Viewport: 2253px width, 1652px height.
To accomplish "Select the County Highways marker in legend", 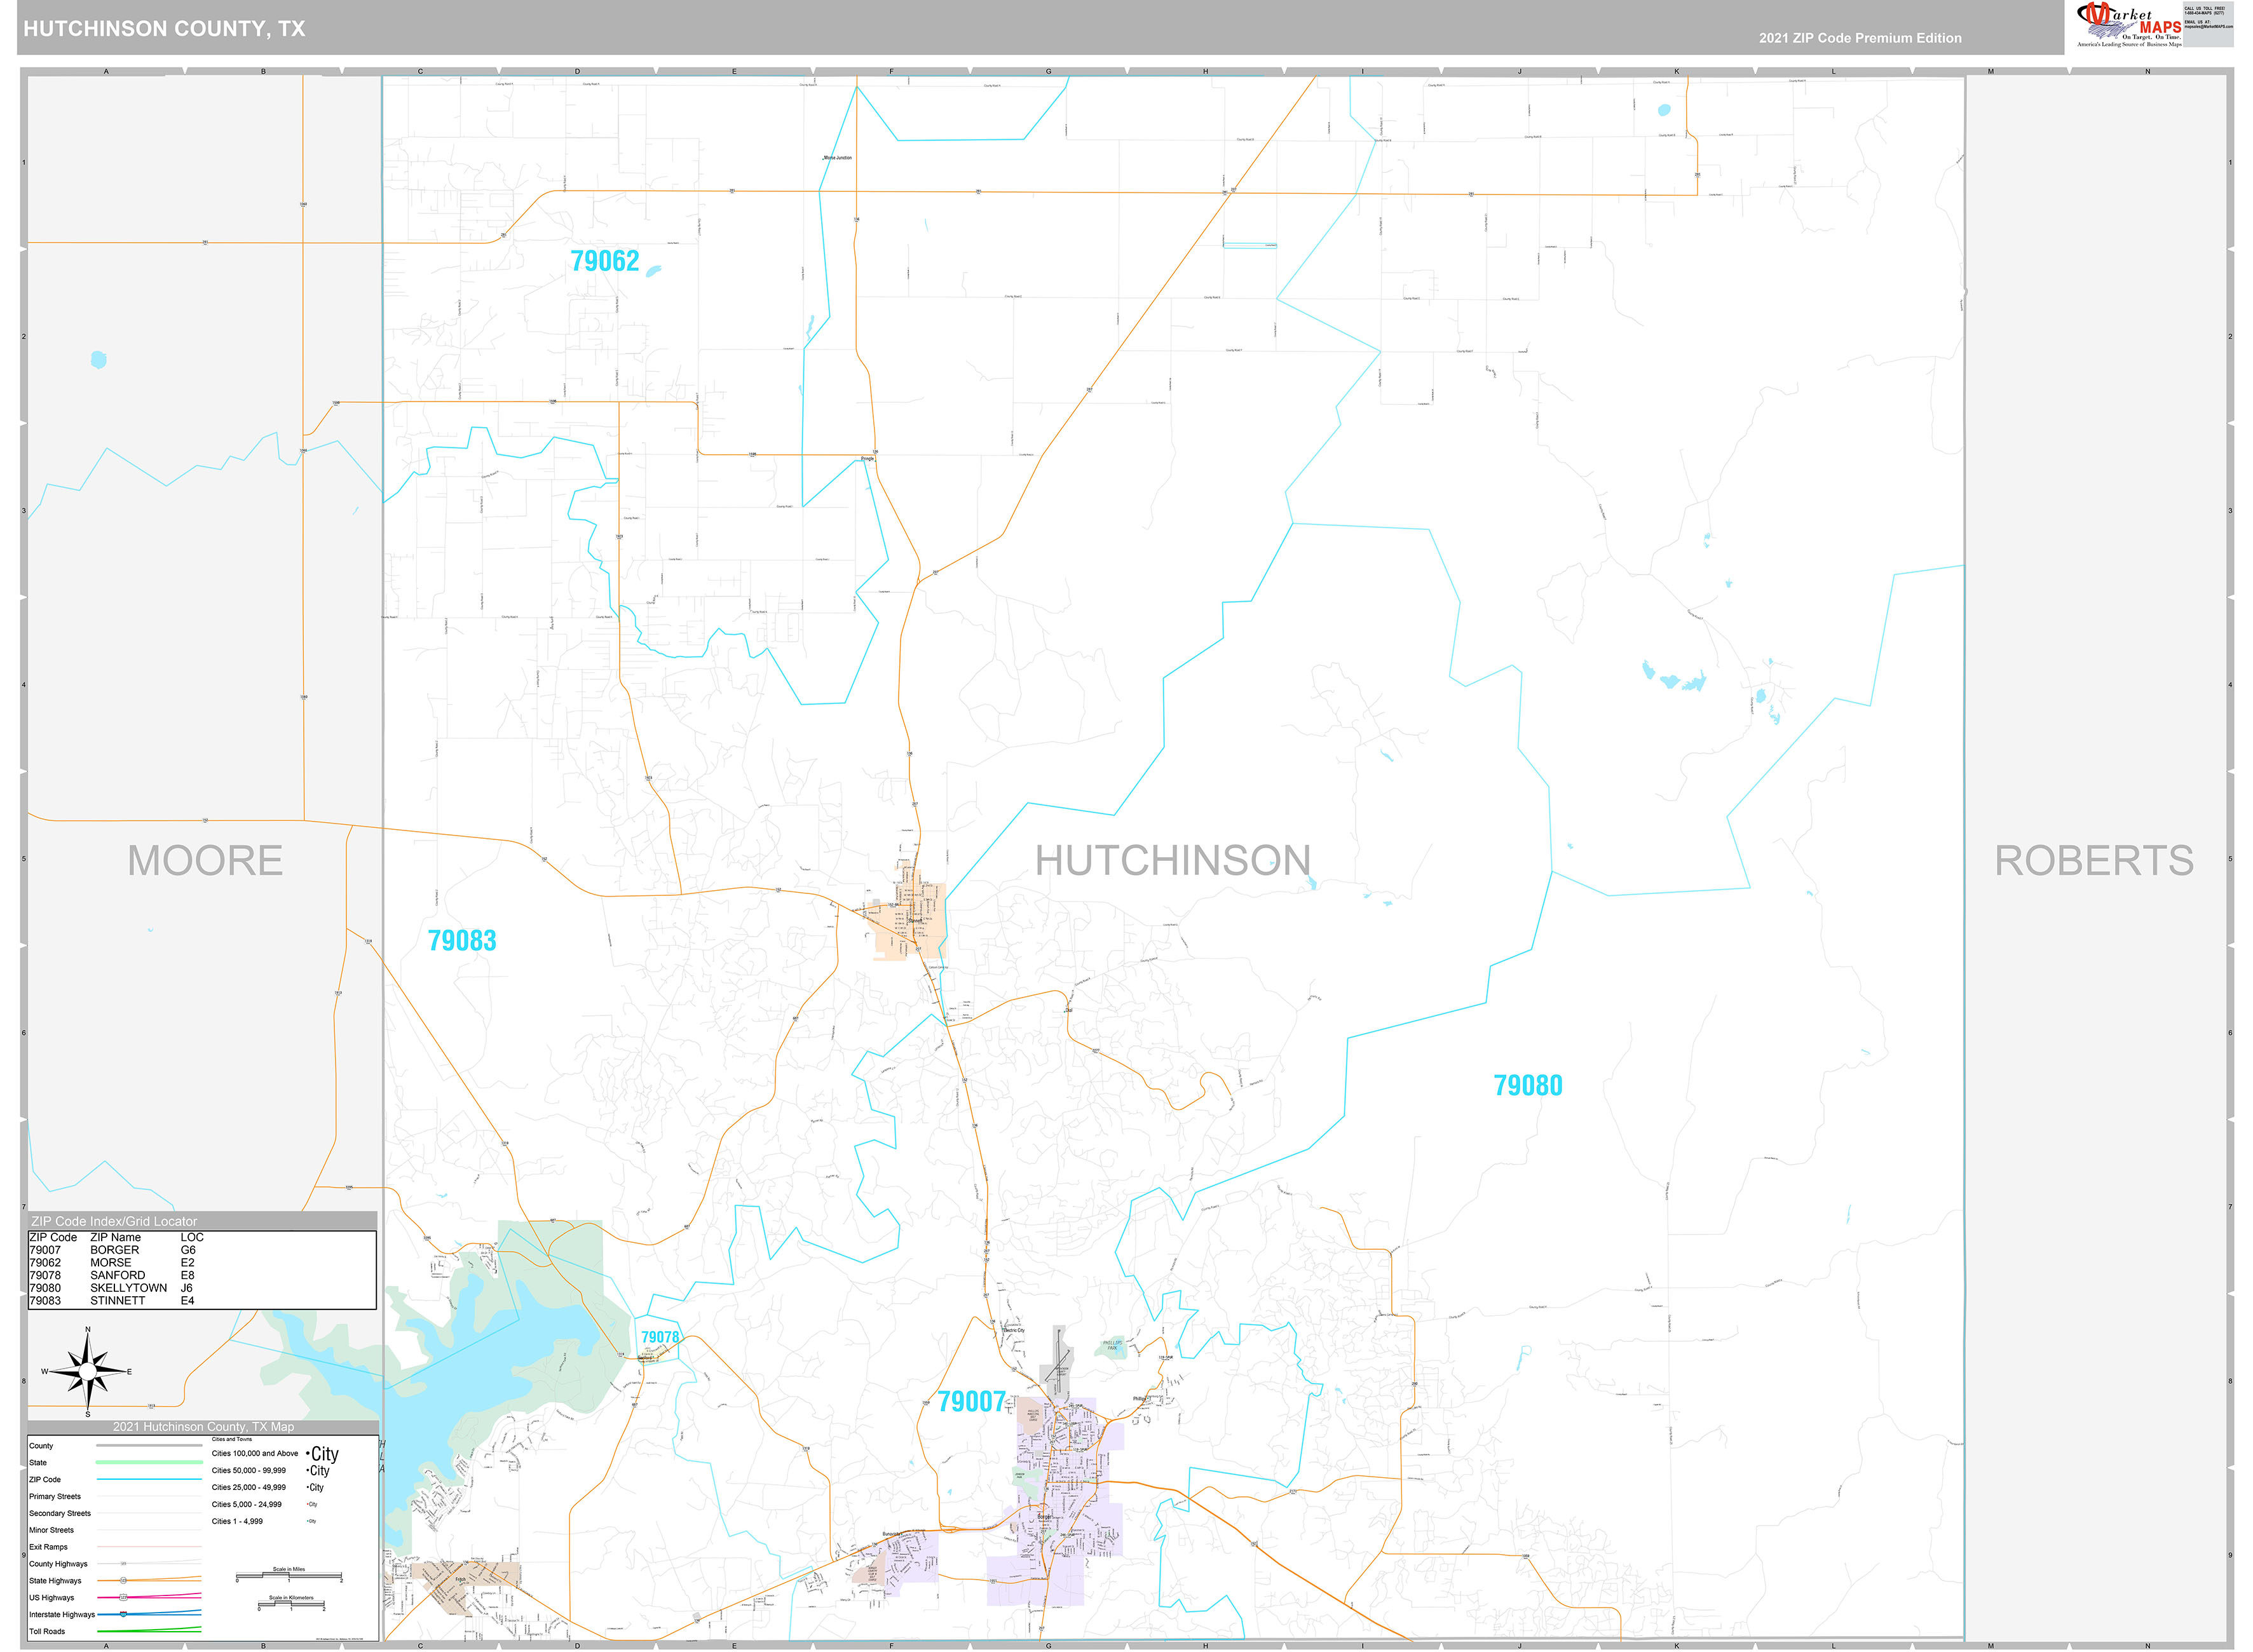I will pyautogui.click(x=124, y=1564).
